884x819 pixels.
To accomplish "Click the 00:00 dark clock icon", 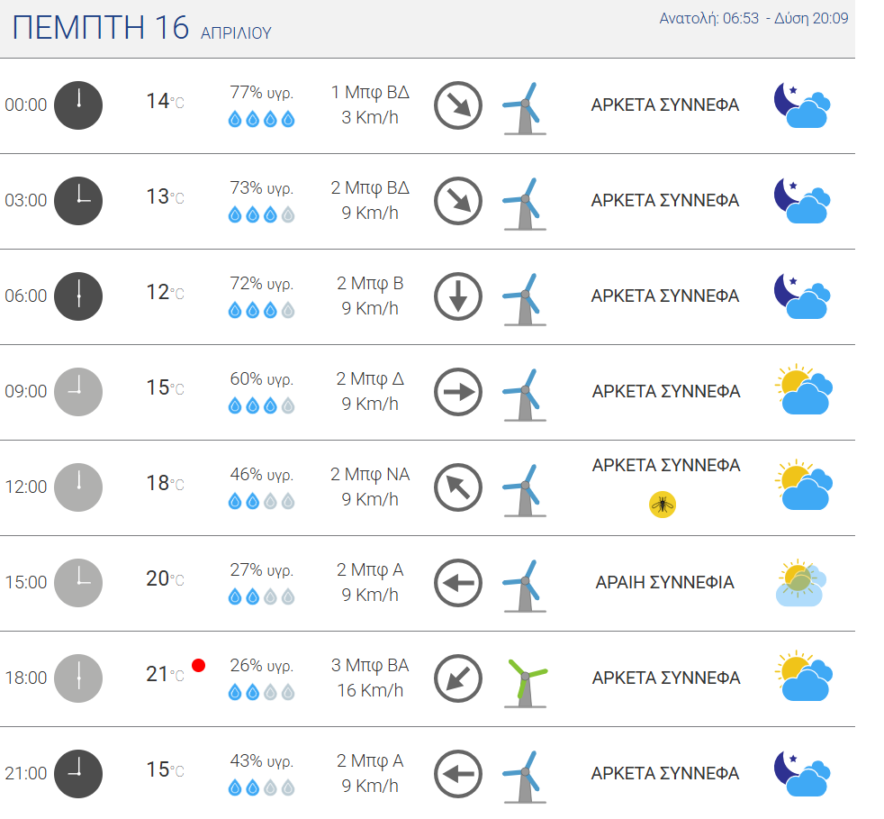I will pos(78,105).
